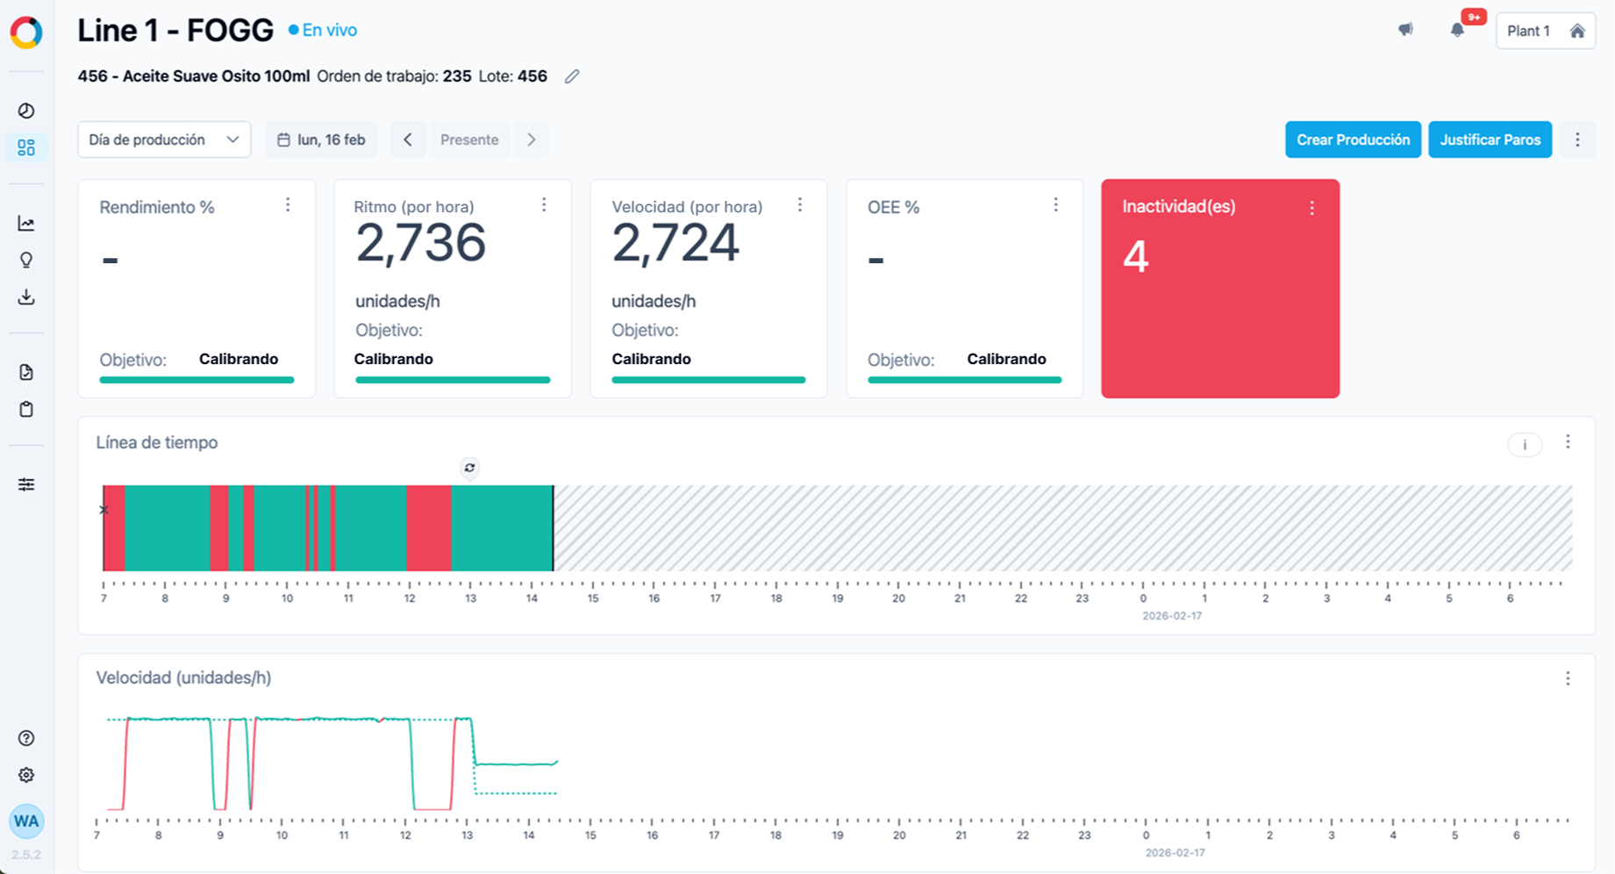Click the first red segment at timeline start
The height and width of the screenshot is (874, 1615).
tap(114, 528)
